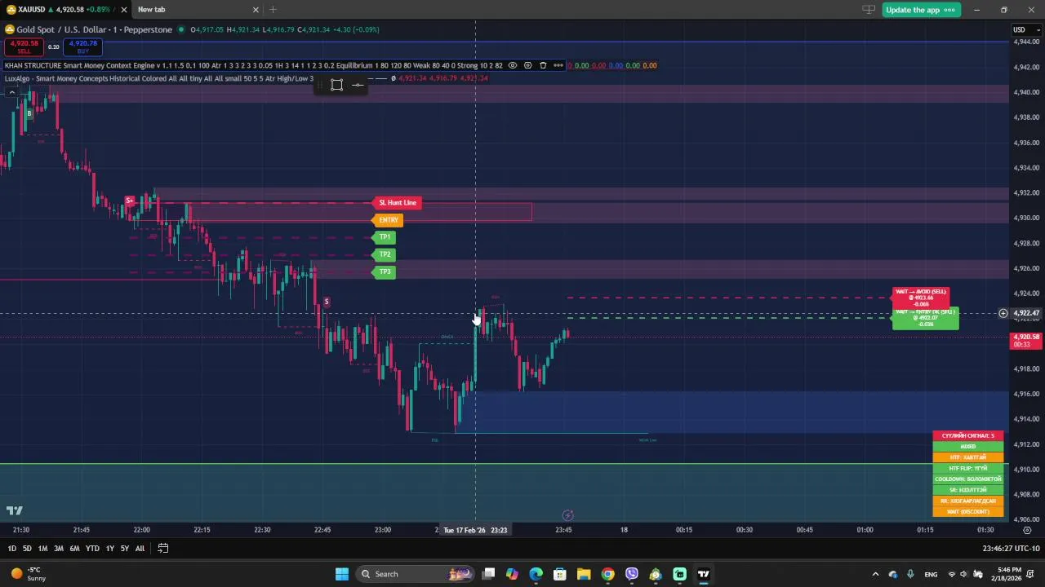
Task: Open Microsoft Edge from taskbar
Action: [x=536, y=574]
